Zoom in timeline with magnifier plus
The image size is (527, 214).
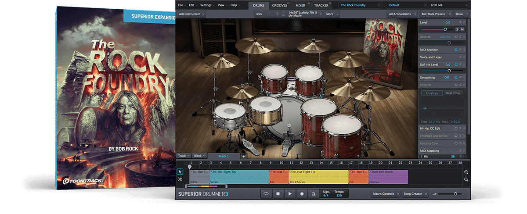pyautogui.click(x=466, y=172)
